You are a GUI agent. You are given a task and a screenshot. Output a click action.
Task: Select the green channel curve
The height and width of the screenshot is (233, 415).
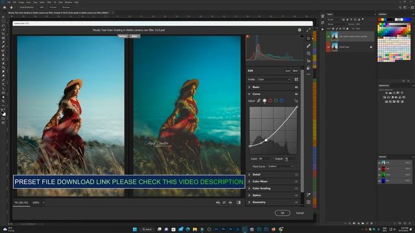[x=276, y=101]
